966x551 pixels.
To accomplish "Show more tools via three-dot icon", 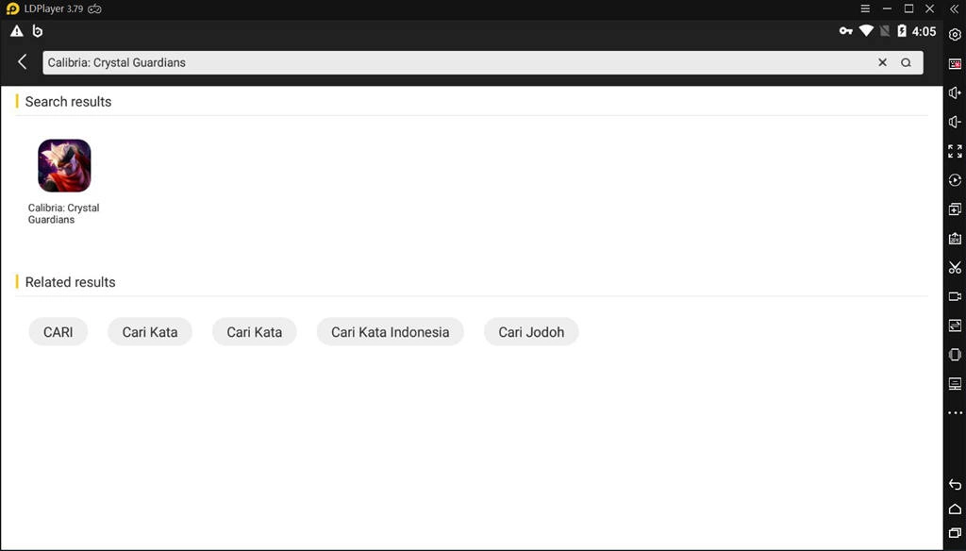I will (x=955, y=413).
